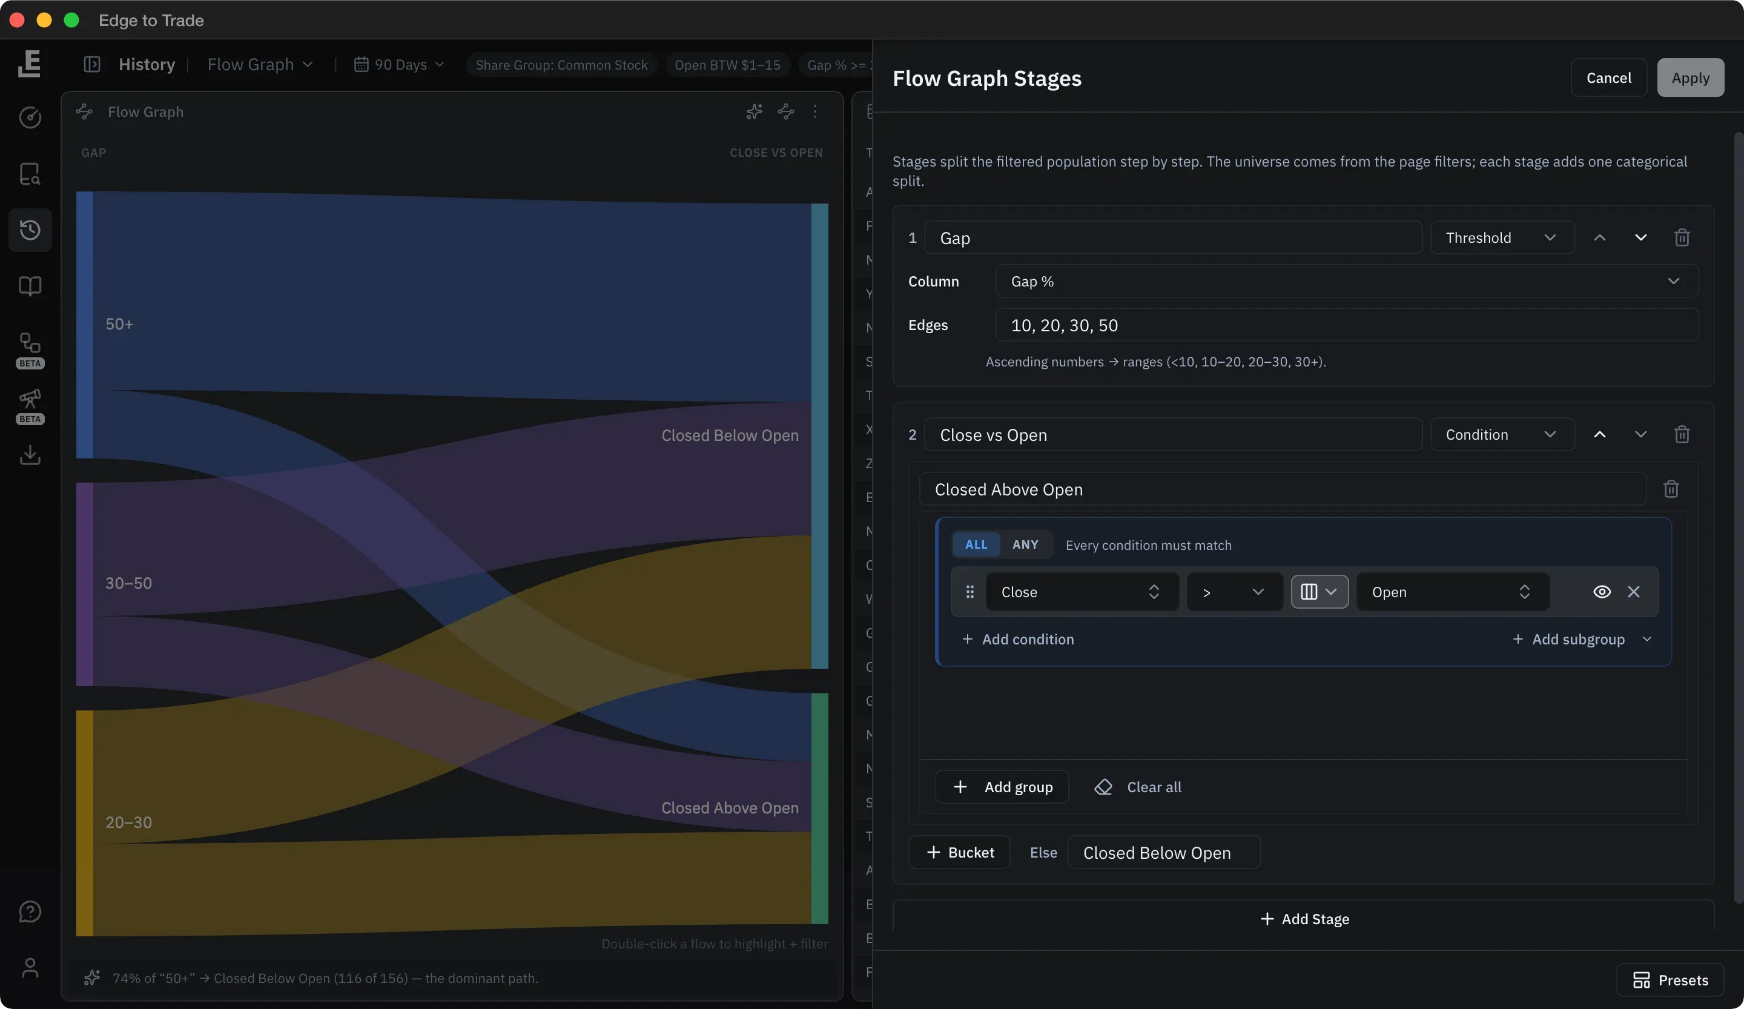Click the Edges input field
This screenshot has height=1009, width=1744.
[1346, 325]
